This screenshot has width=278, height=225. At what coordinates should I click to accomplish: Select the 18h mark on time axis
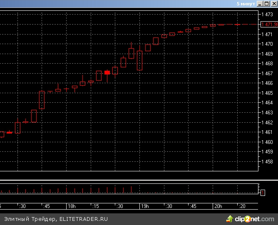[x=71, y=206]
